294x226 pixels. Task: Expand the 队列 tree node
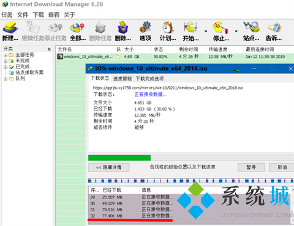[6, 79]
